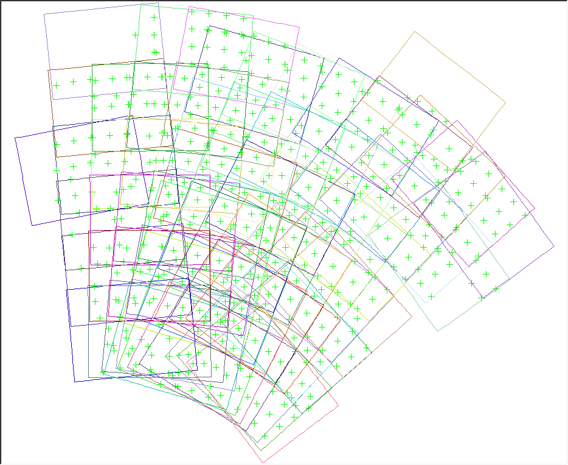568x465 pixels.
Task: Click the pink rectangle's bottom corner
Action: pos(263,460)
